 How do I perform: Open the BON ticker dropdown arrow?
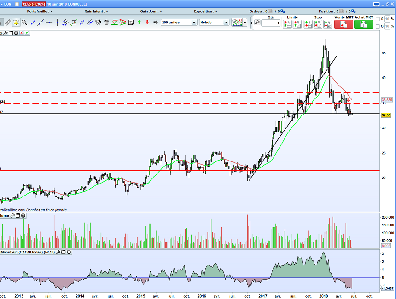click(1, 4)
